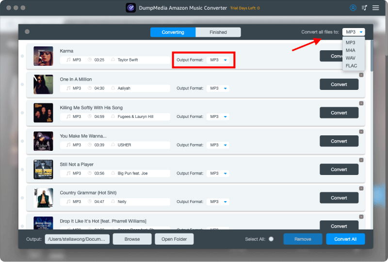Open Still Not a Player Output Format dropdown
The width and height of the screenshot is (388, 262).
click(218, 174)
